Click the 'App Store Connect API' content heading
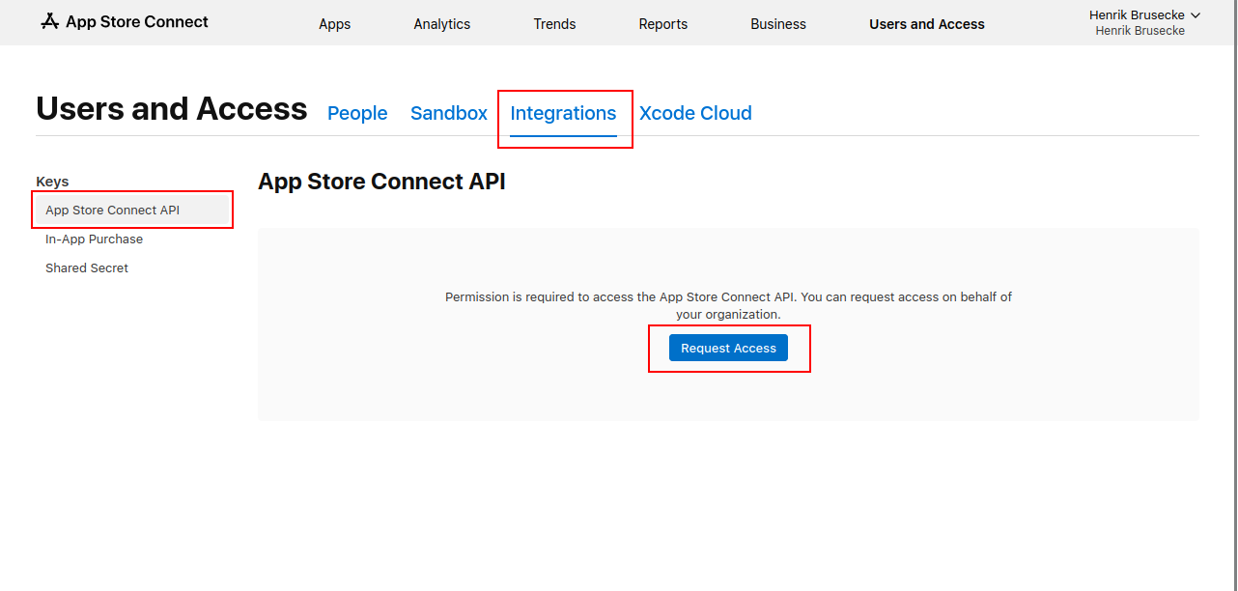This screenshot has height=591, width=1238. click(381, 182)
